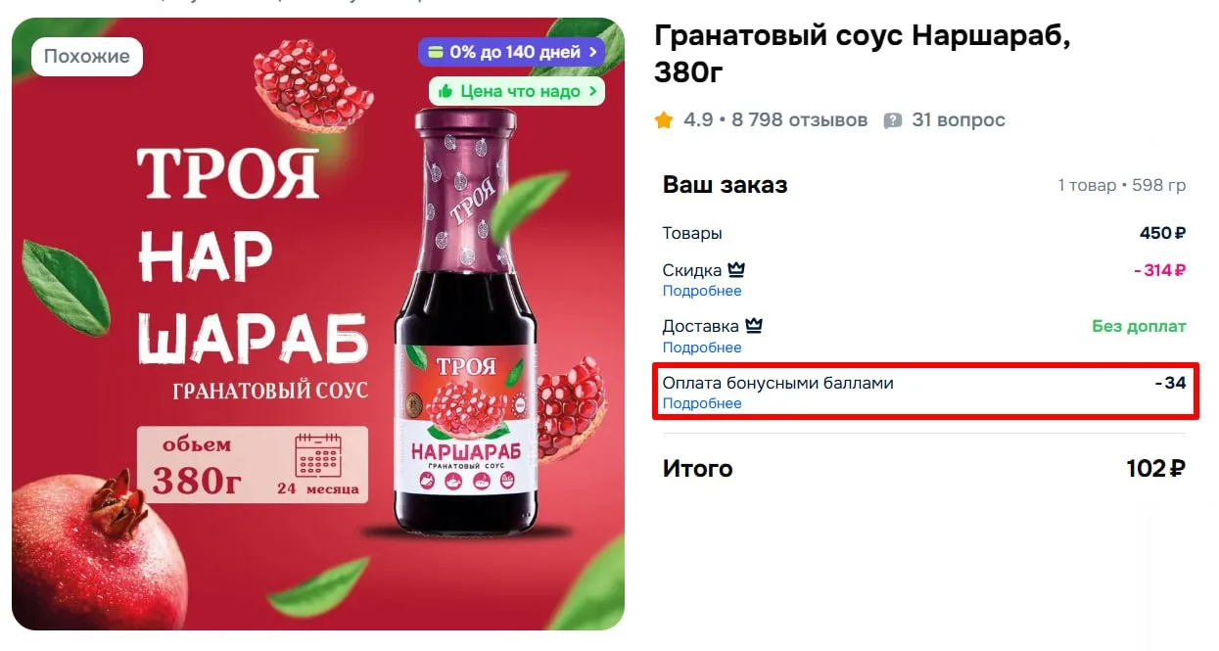Click the card icon on the 0% badge
This screenshot has width=1219, height=651.
pos(435,52)
